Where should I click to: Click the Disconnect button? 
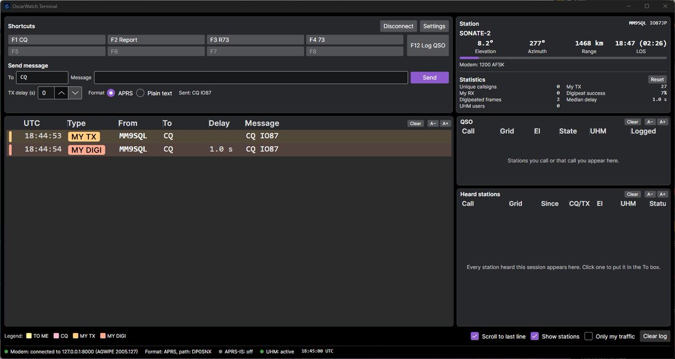tap(398, 26)
